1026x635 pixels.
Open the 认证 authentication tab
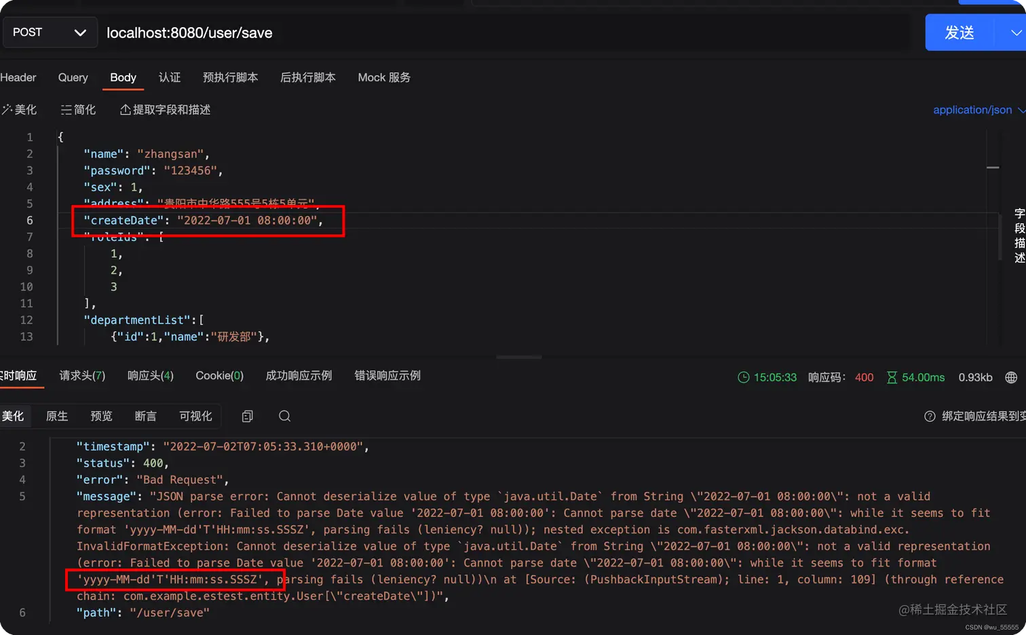(x=170, y=77)
